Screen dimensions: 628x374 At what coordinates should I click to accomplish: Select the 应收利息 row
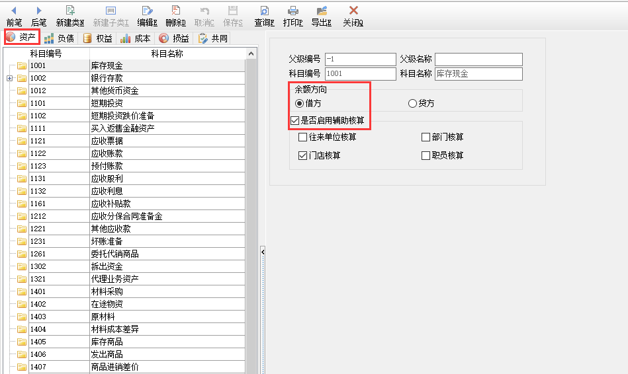(137, 191)
